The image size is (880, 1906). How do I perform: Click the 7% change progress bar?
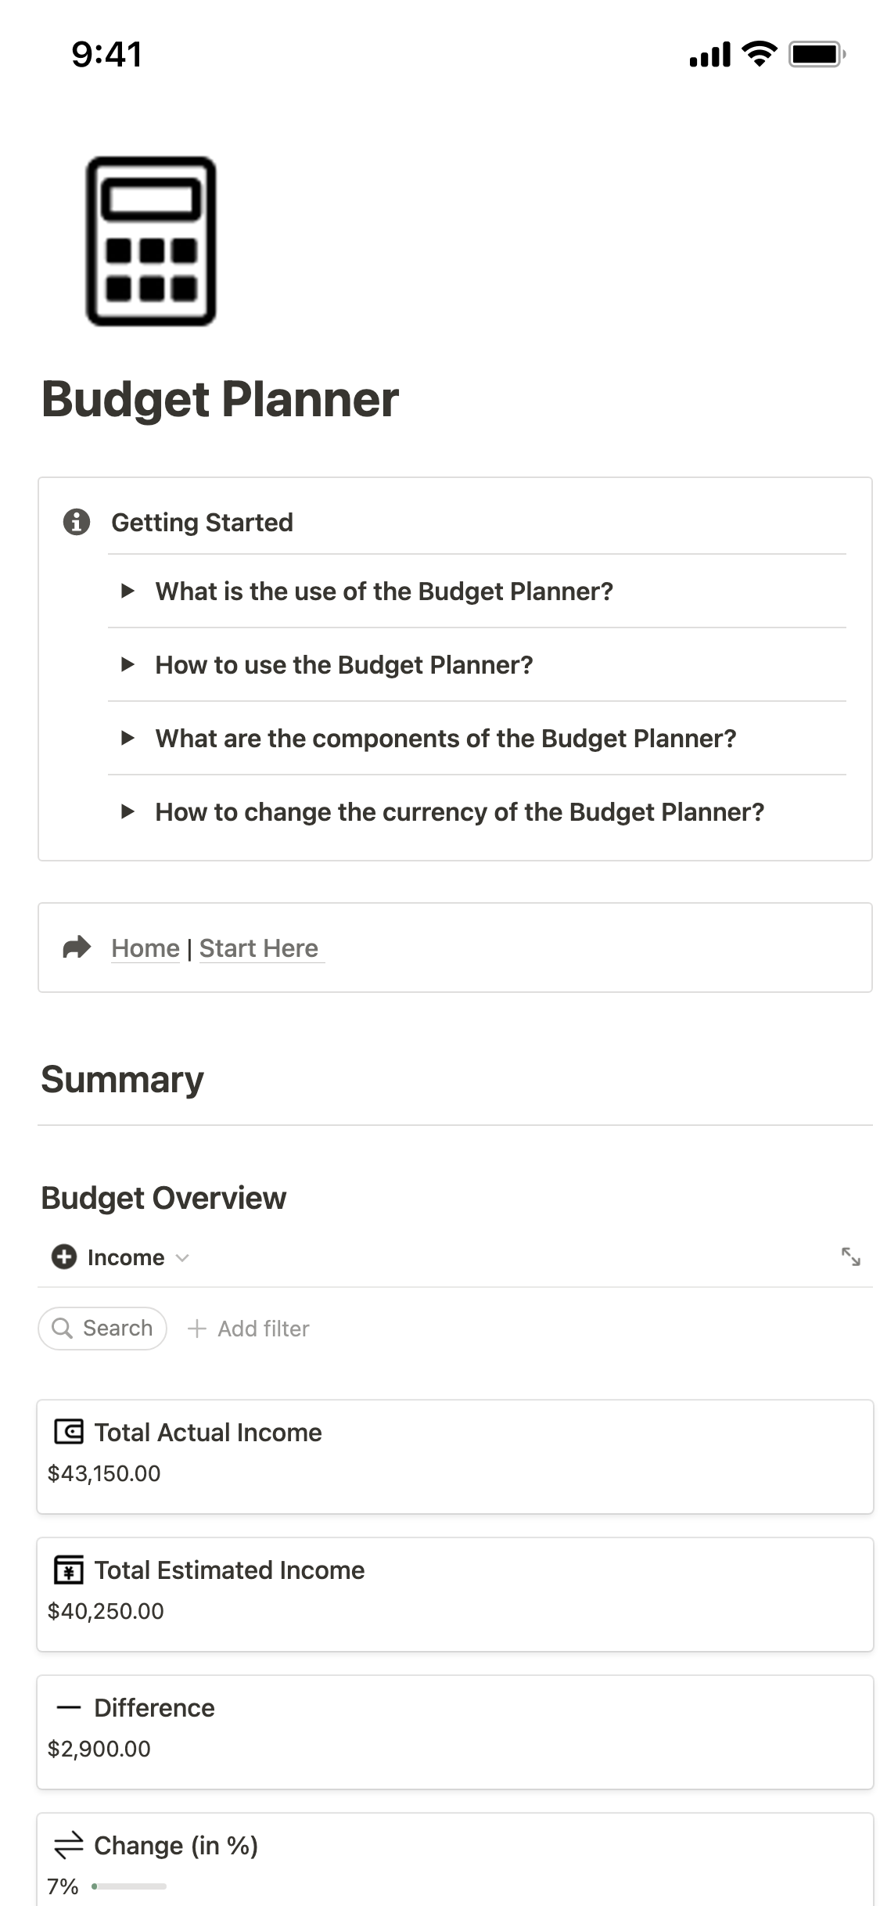point(129,1886)
